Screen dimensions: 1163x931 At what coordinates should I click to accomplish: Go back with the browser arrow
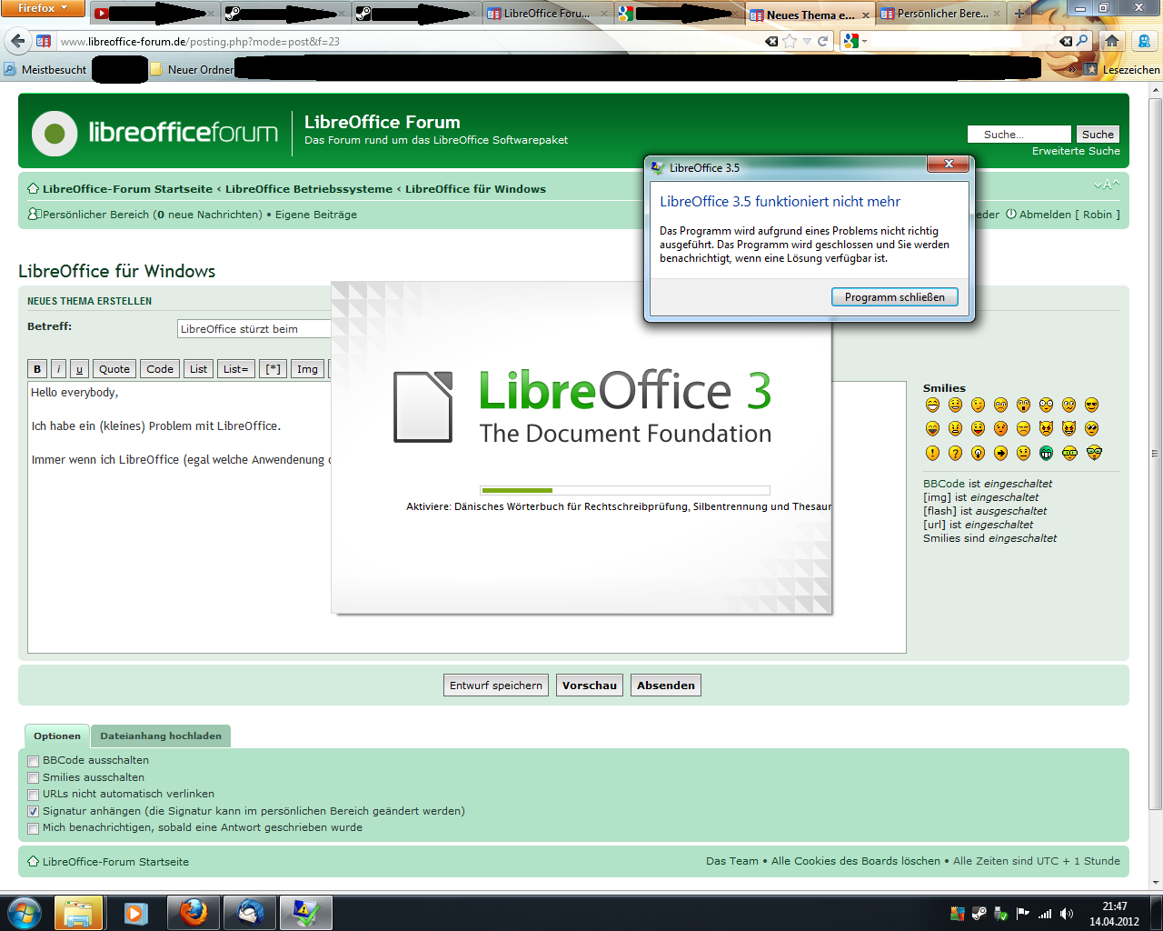17,41
